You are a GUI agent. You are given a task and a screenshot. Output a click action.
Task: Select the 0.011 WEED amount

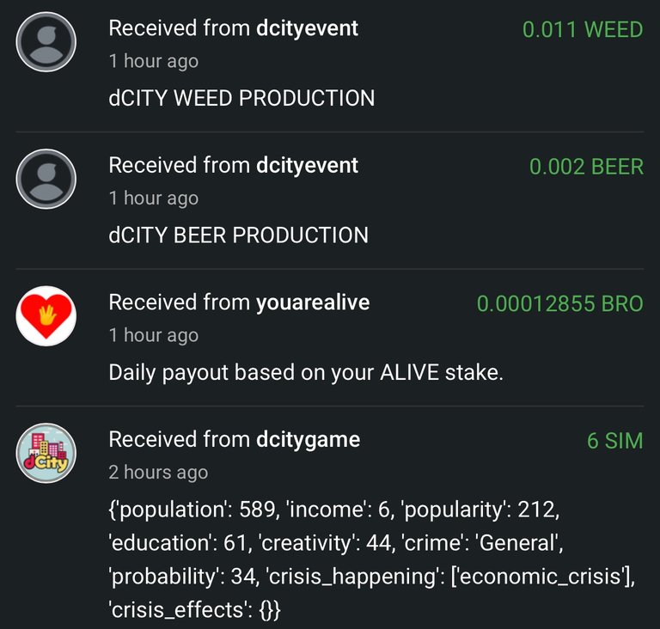point(583,30)
